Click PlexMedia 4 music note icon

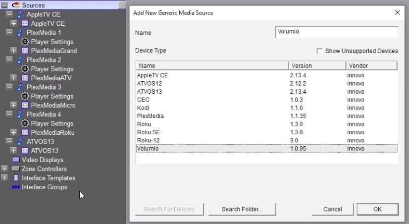[20, 114]
